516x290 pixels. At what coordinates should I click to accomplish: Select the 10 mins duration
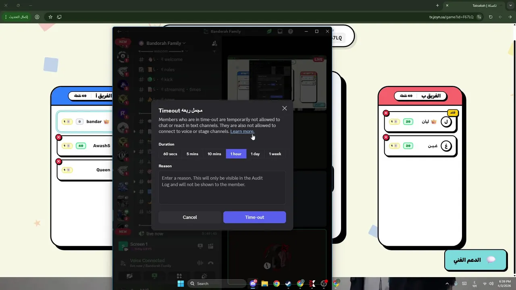tap(214, 154)
